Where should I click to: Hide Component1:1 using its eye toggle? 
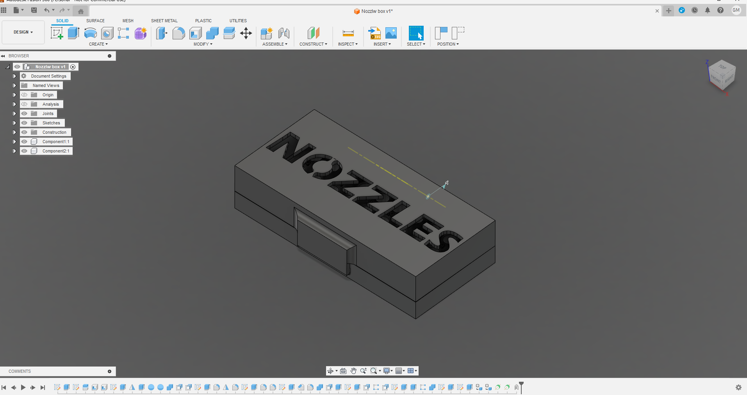click(24, 142)
